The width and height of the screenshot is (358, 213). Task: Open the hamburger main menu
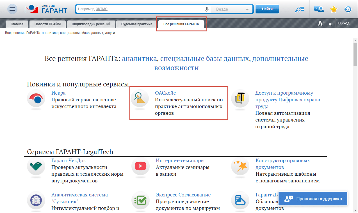[x=12, y=9]
